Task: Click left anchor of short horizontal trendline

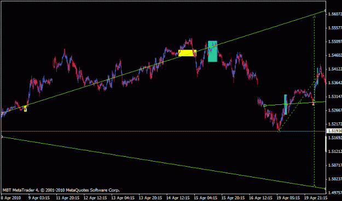Action: point(265,105)
